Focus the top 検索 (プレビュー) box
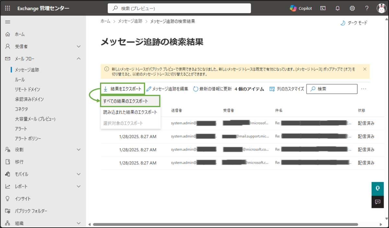This screenshot has height=228, width=389. pyautogui.click(x=179, y=8)
